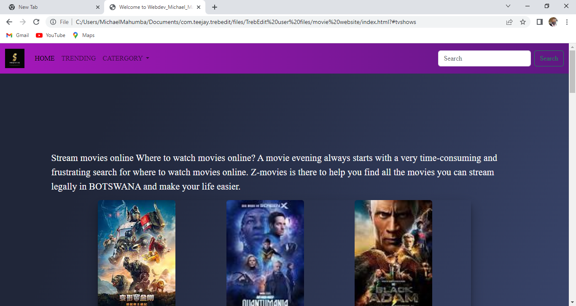Click the browser back arrow
This screenshot has height=306, width=576.
coord(9,22)
